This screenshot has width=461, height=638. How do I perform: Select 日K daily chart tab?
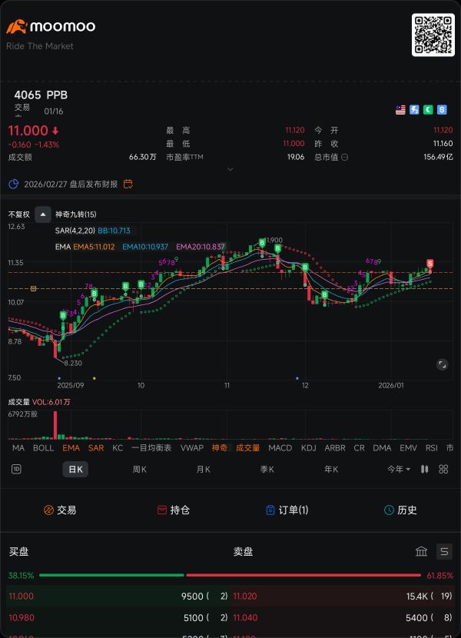pyautogui.click(x=75, y=470)
